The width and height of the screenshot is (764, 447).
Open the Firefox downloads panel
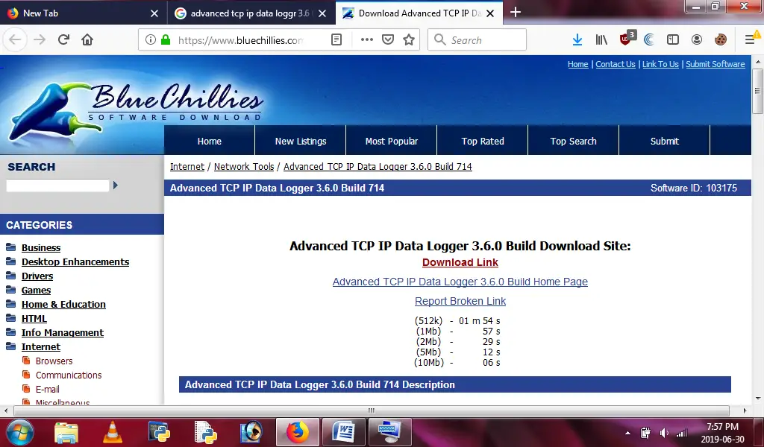[577, 40]
